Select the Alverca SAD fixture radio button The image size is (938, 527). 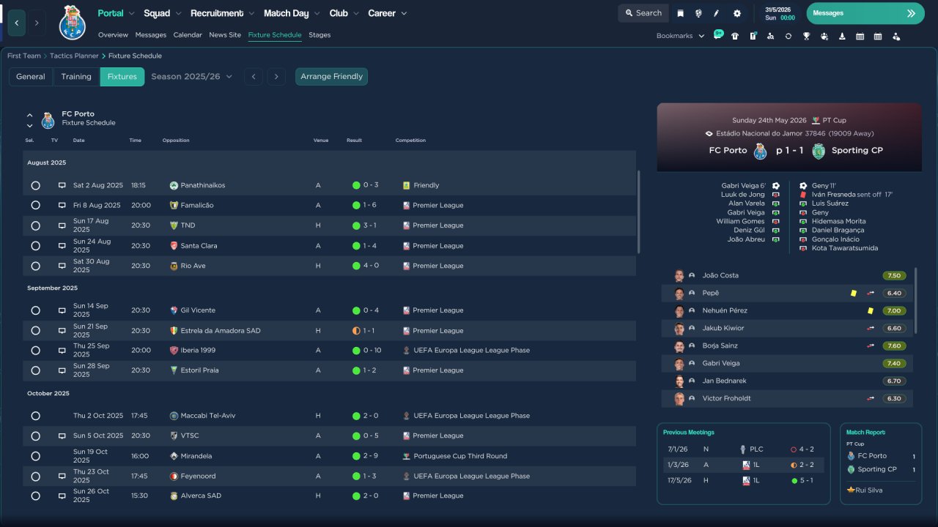tap(35, 496)
